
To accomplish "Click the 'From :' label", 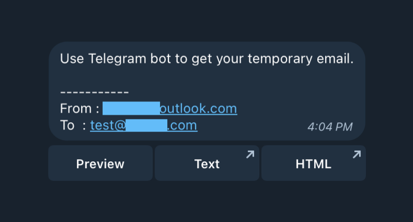I will click(x=79, y=108).
